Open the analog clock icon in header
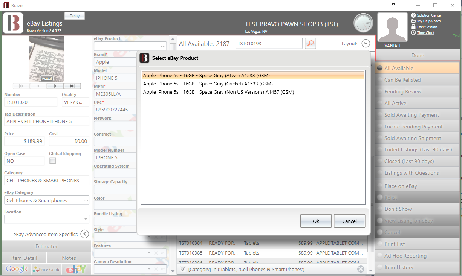Viewport: 462px width, 276px height. pos(363,23)
